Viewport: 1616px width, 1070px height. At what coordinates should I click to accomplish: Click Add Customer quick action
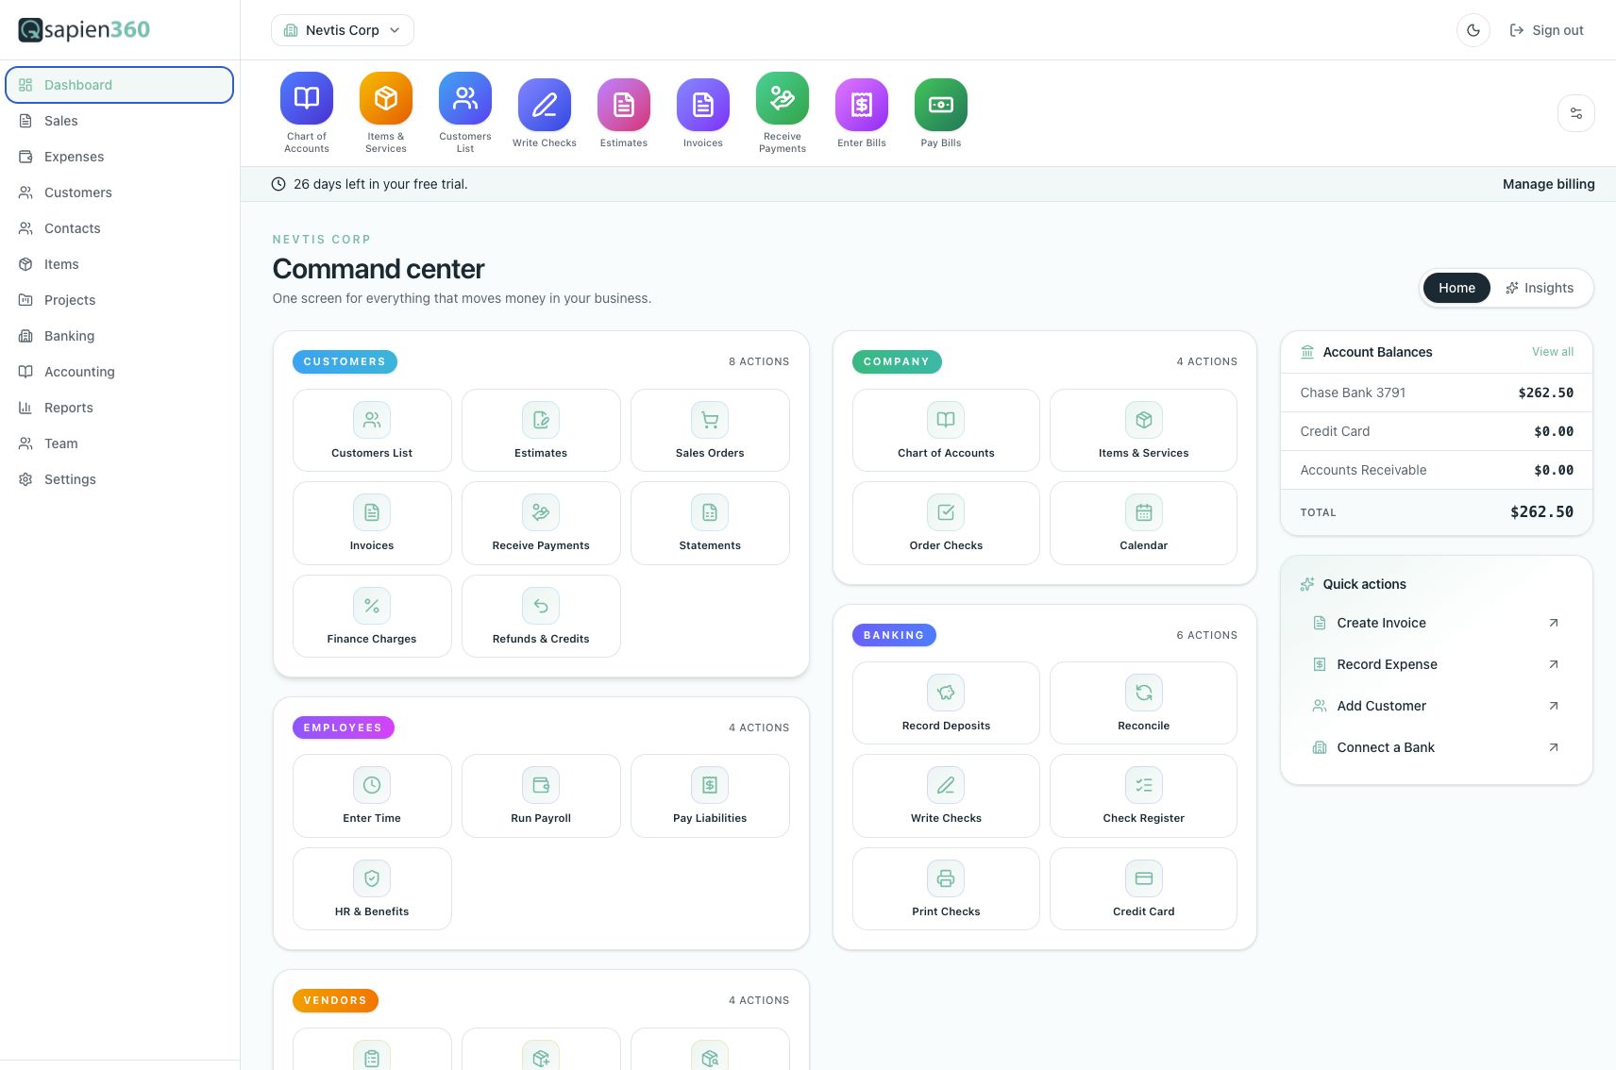[1436, 706]
